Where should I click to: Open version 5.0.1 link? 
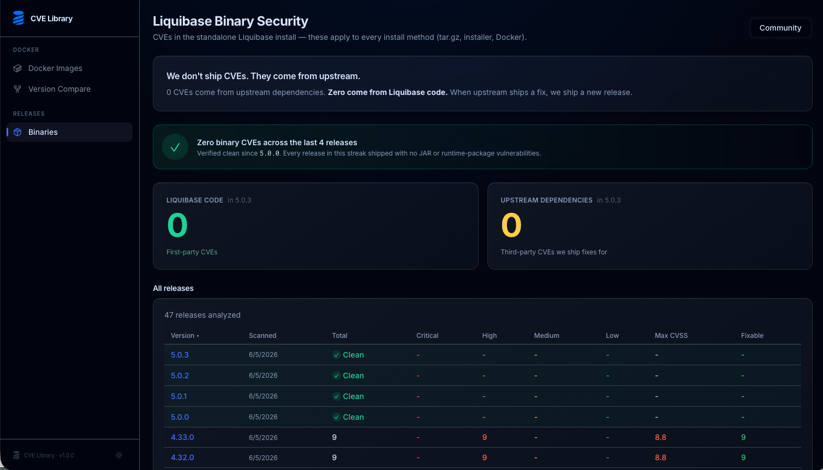pyautogui.click(x=178, y=396)
